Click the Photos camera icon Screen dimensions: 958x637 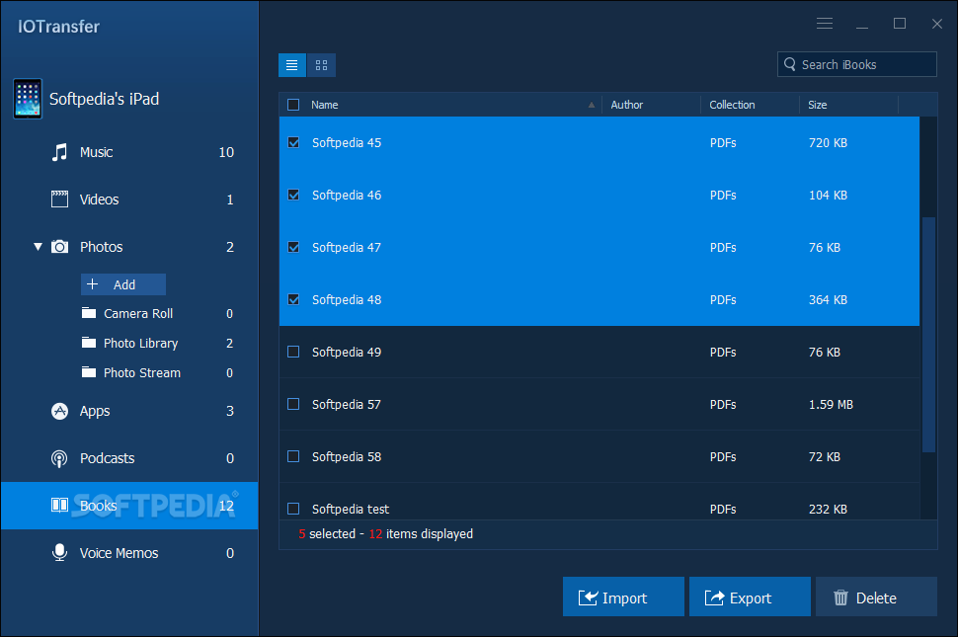(59, 247)
